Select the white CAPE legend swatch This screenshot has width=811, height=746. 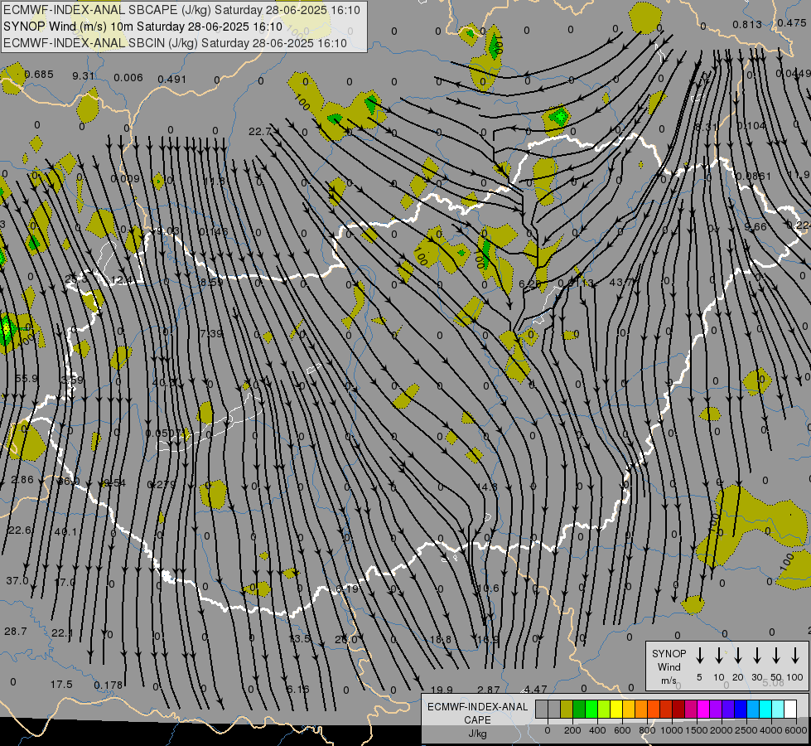(789, 710)
